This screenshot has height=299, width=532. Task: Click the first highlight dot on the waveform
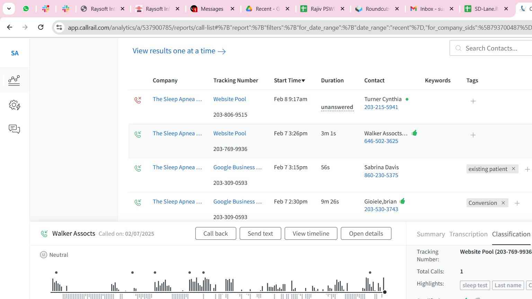[56, 272]
